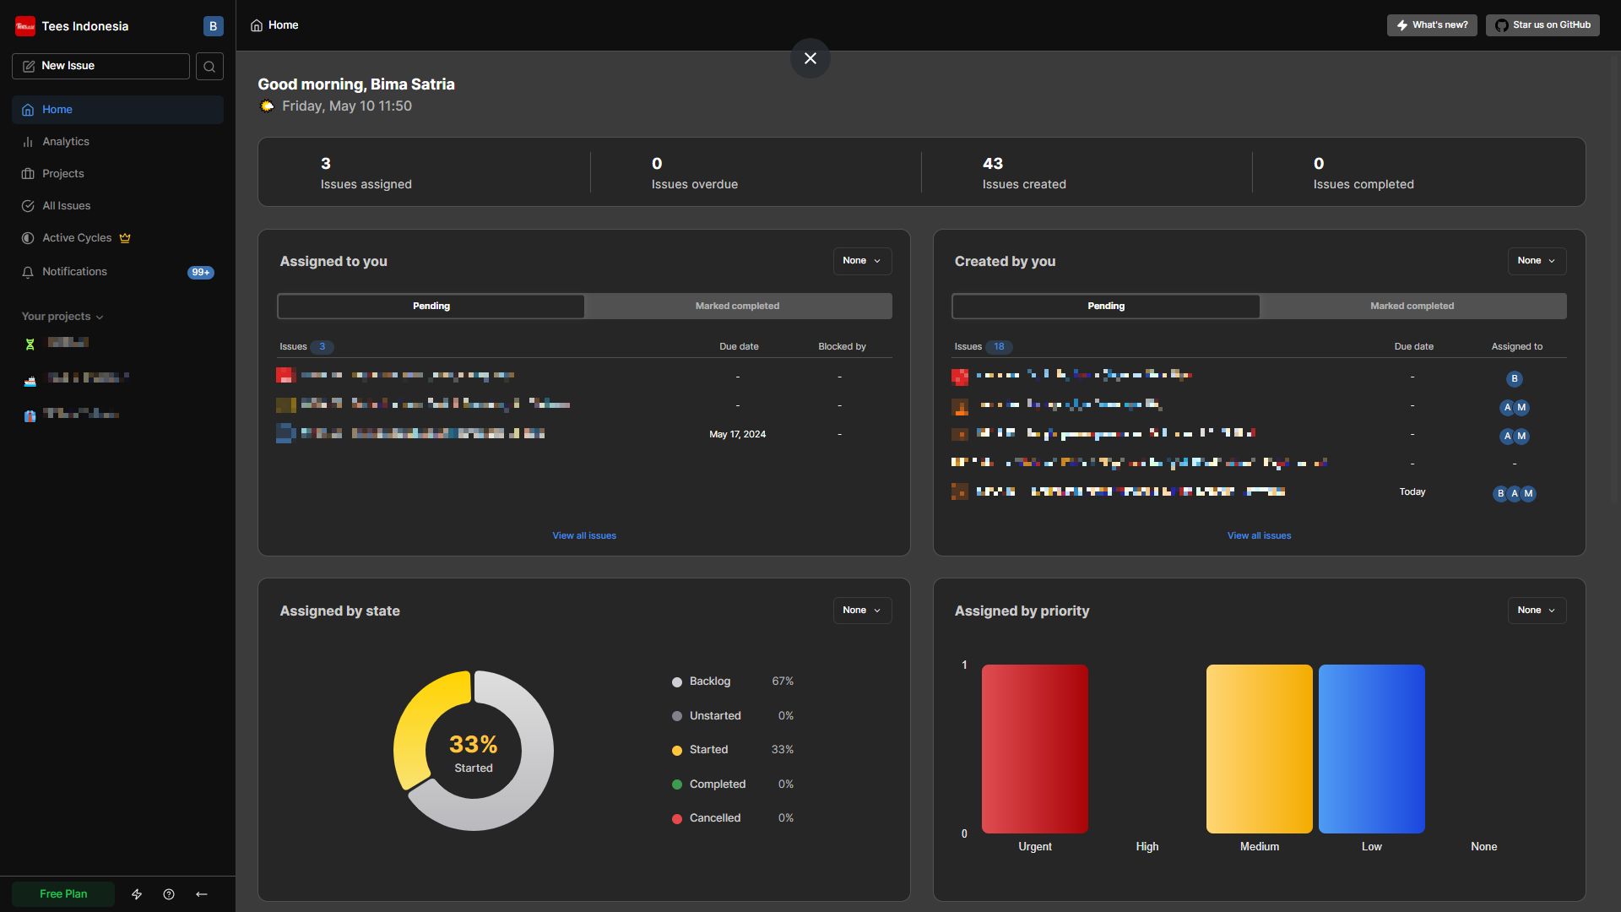Screen dimensions: 1621x912
Task: Select Home in the sidebar navigation
Action: click(57, 110)
